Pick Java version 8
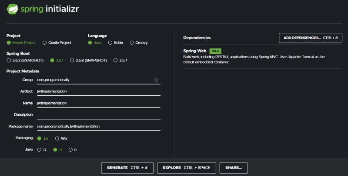 (x=70, y=150)
